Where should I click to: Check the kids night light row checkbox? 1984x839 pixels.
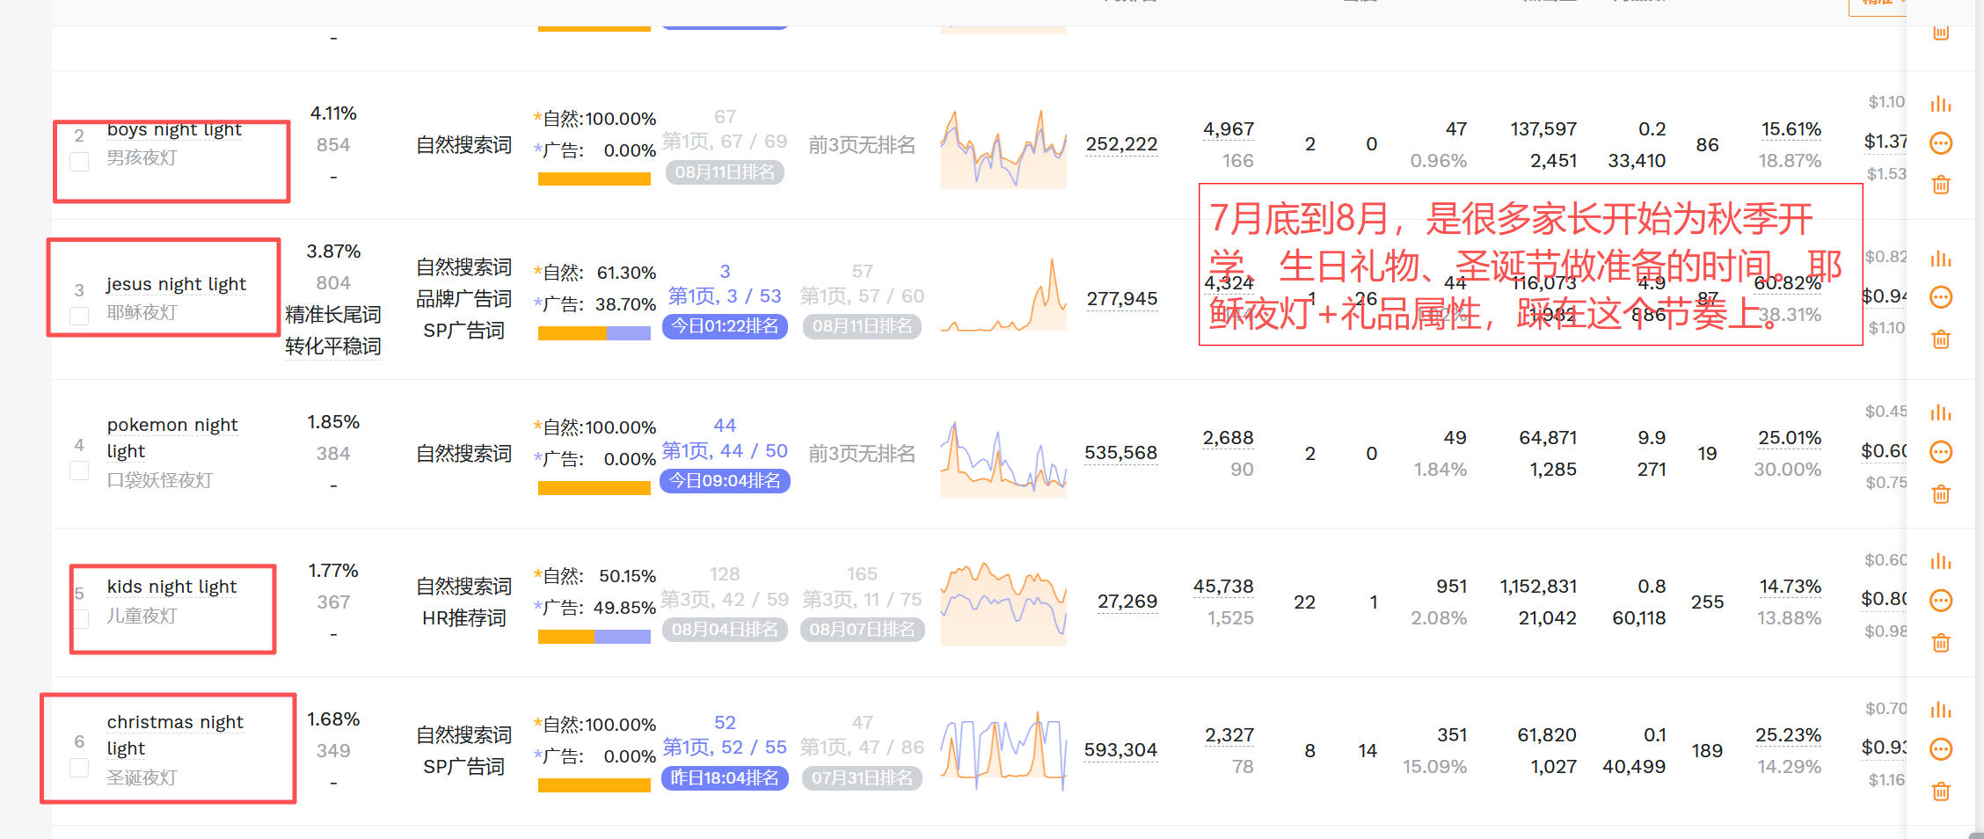click(x=79, y=619)
